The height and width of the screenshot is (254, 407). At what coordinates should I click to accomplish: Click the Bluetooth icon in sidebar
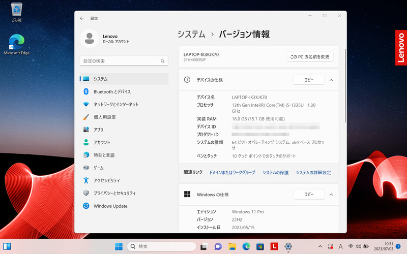pyautogui.click(x=86, y=91)
